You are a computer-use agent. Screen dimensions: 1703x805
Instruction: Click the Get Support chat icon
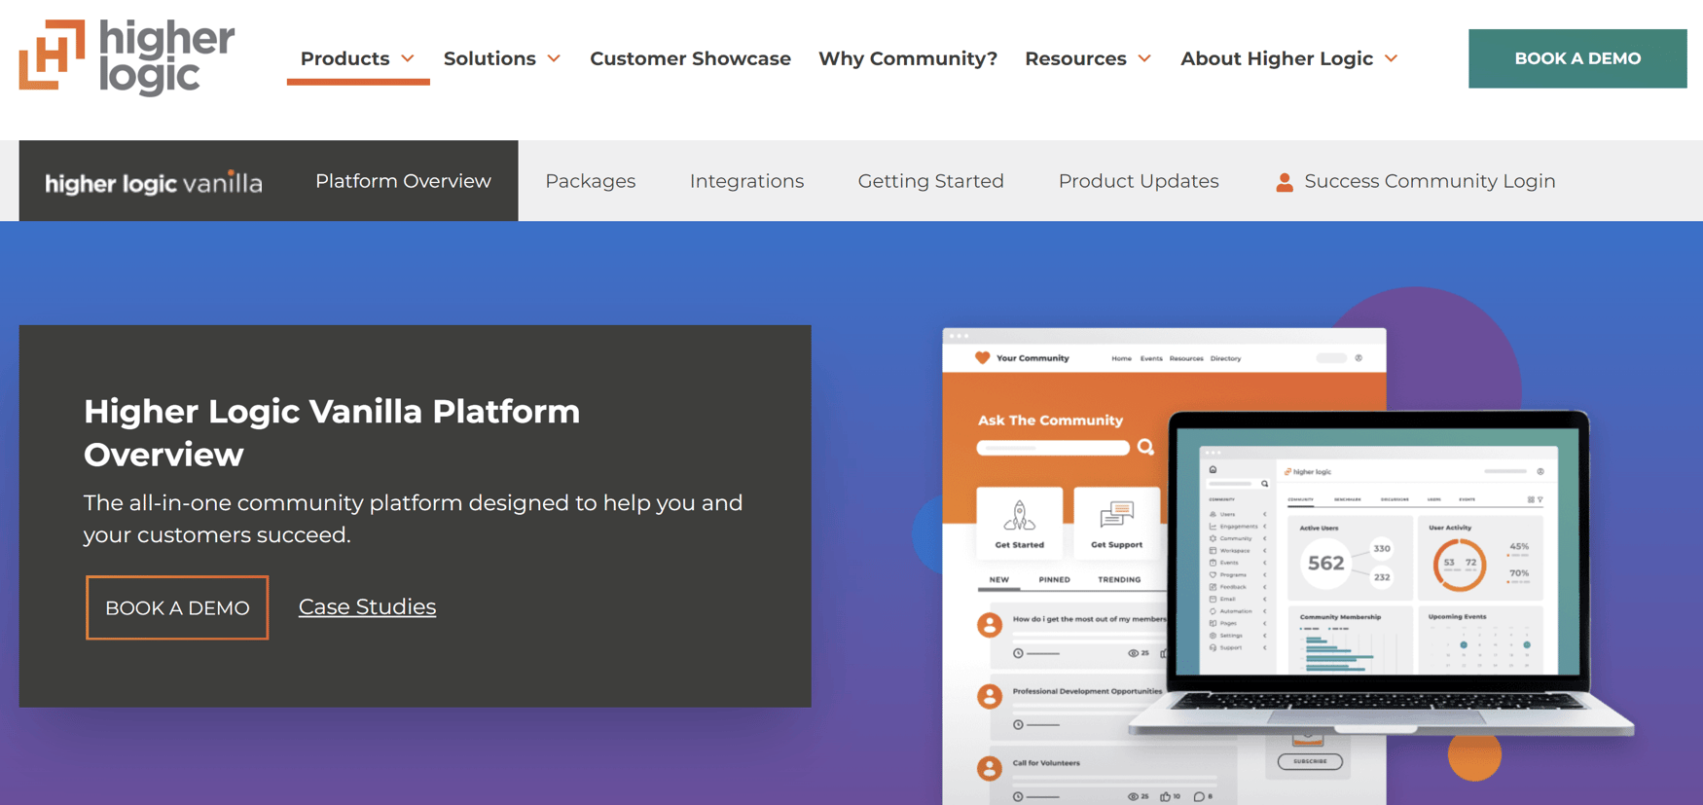pos(1116,515)
